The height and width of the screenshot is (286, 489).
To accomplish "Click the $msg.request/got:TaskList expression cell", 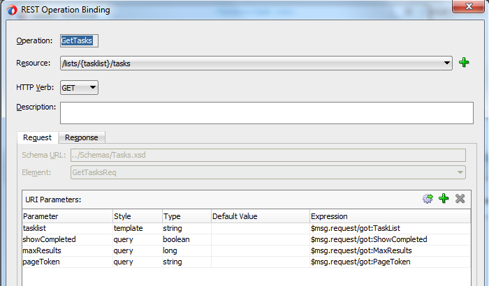I will click(x=390, y=228).
